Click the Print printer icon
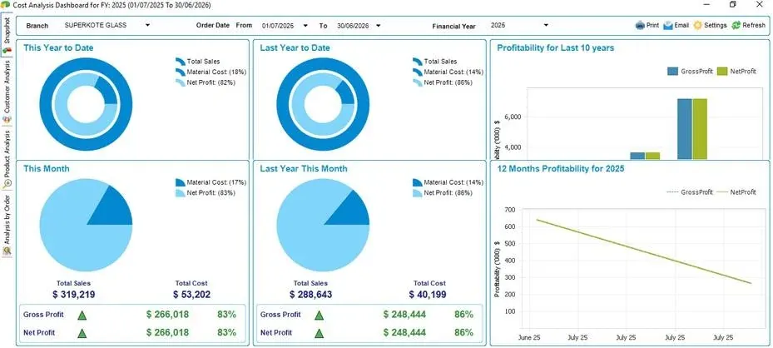This screenshot has width=773, height=348. pos(640,25)
